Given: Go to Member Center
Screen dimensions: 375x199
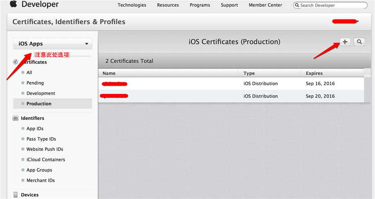Looking at the screenshot, I should coord(266,5).
